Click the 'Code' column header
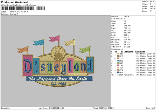 (137, 52)
